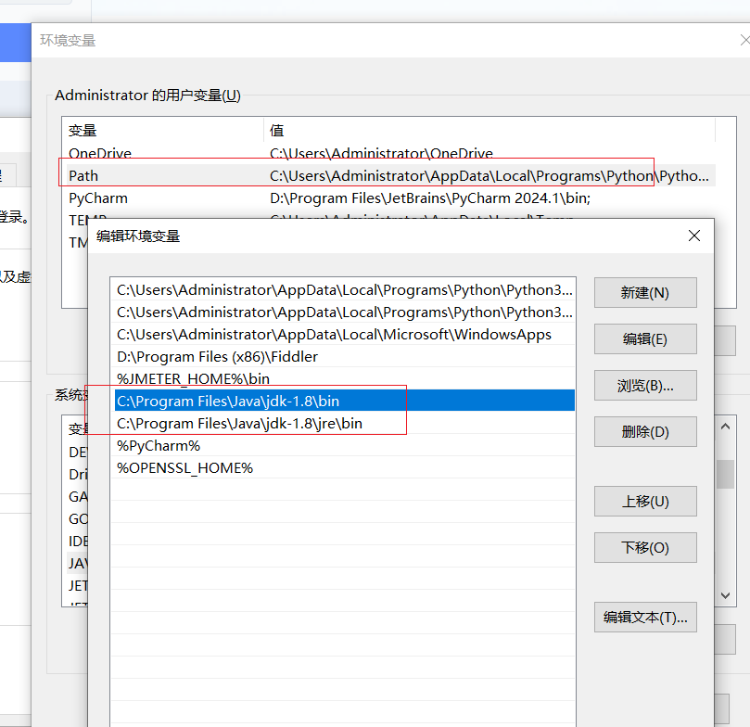Click the 编辑(E) button
The image size is (750, 727).
(644, 339)
